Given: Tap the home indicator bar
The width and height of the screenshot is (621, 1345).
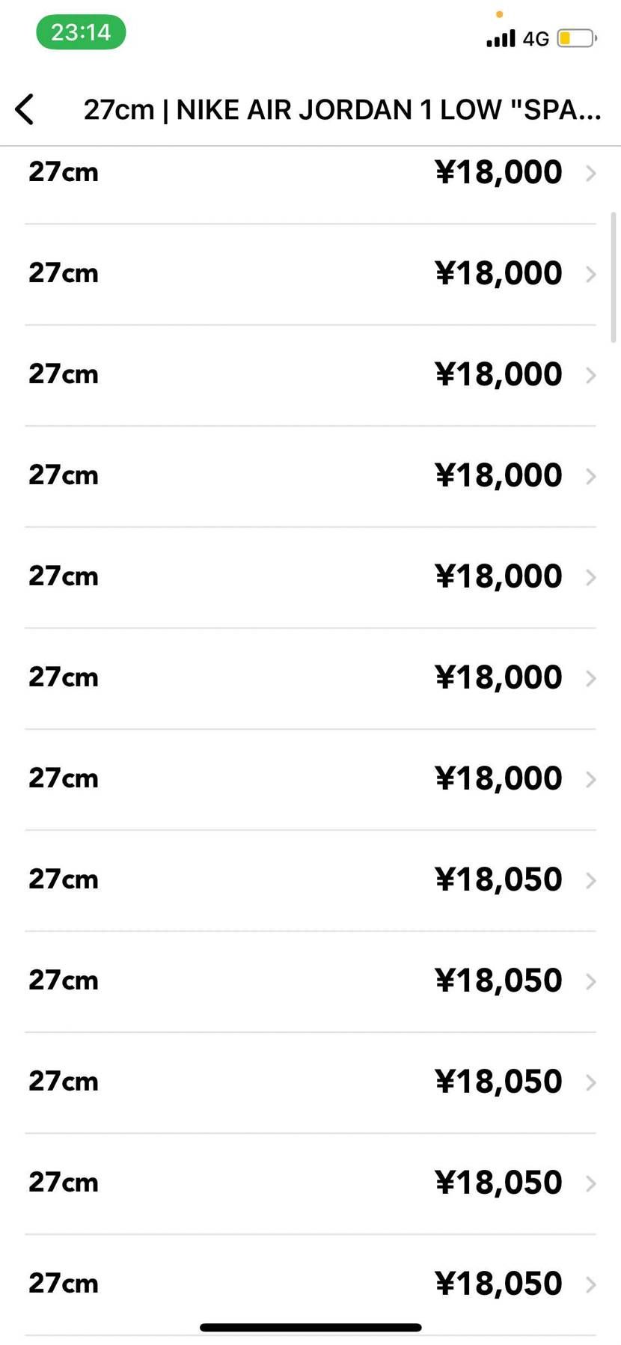Looking at the screenshot, I should coord(310,1327).
